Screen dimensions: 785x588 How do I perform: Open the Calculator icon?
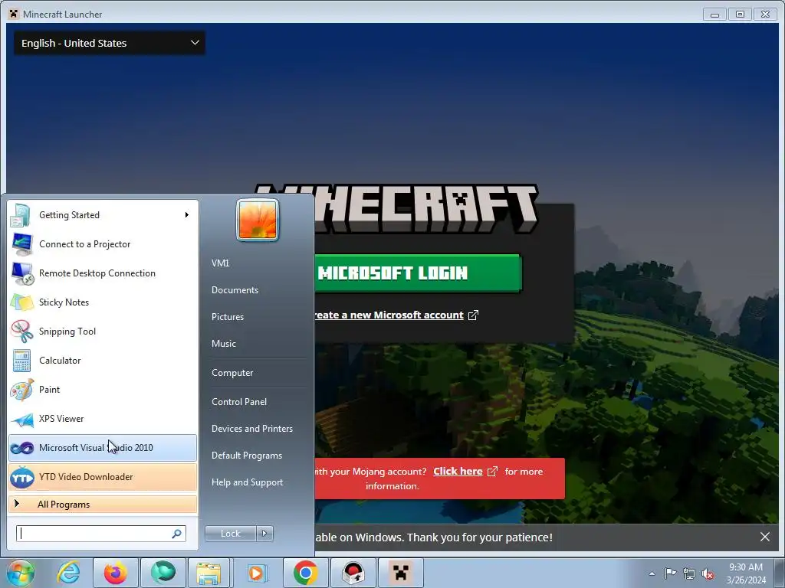pos(21,361)
